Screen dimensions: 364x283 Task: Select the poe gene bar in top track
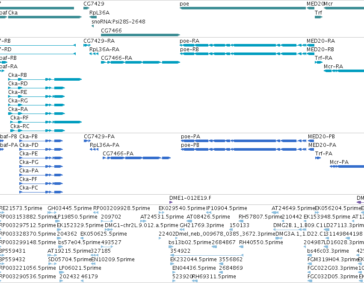[x=243, y=9]
